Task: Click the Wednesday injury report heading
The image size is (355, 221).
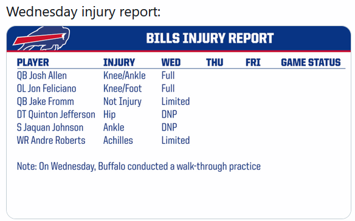Action: tap(83, 12)
